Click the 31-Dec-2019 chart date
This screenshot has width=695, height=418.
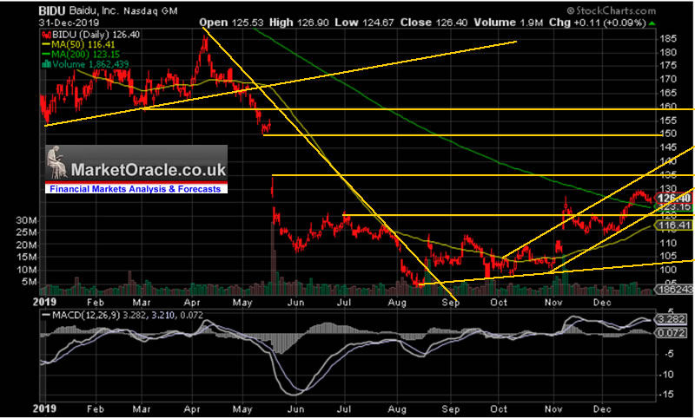[x=69, y=23]
